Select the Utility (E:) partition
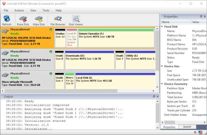The image size is (207, 135). coord(140,60)
